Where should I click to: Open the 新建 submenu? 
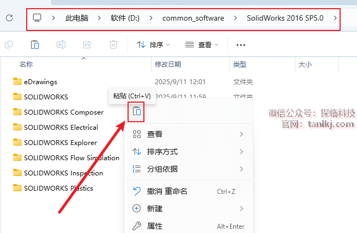point(188,209)
